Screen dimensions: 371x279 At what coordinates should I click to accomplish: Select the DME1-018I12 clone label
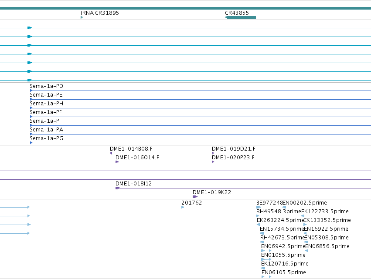pyautogui.click(x=133, y=184)
